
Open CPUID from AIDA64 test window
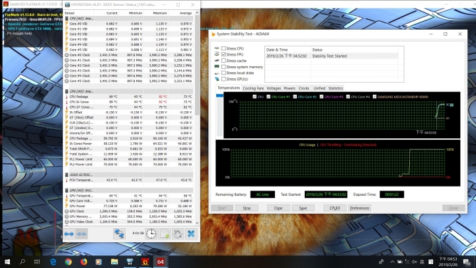pos(335,208)
